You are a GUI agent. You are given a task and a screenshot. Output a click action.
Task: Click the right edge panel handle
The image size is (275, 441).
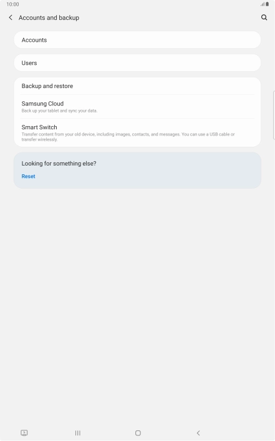pos(274,116)
